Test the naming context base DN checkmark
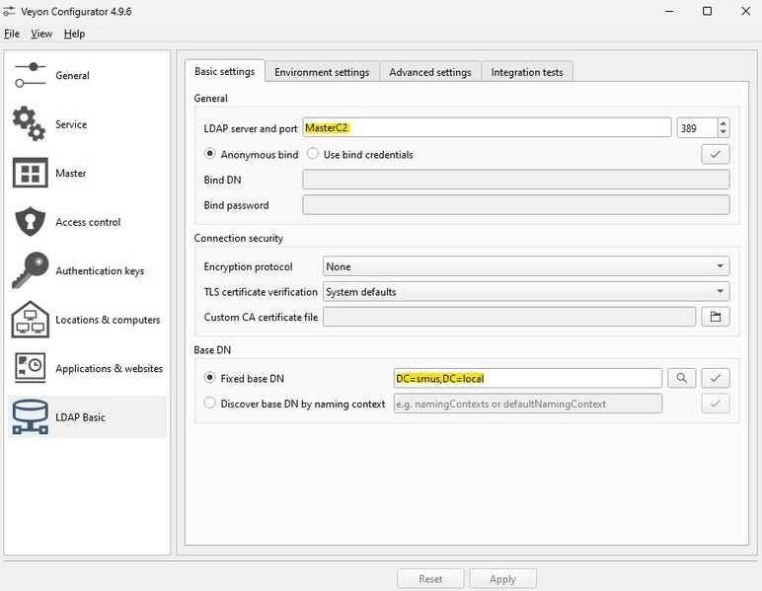 [x=715, y=404]
